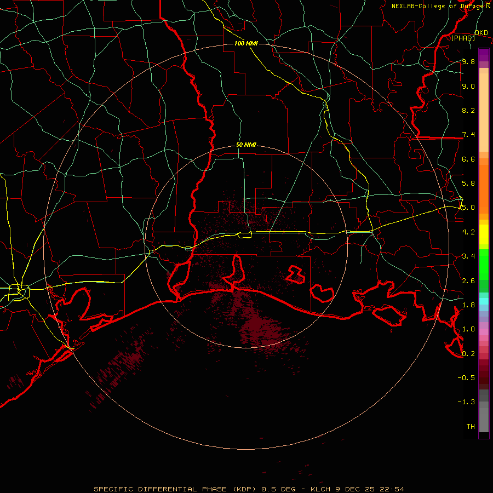
Task: Pick the pink band of the color bar
Action: point(484,332)
